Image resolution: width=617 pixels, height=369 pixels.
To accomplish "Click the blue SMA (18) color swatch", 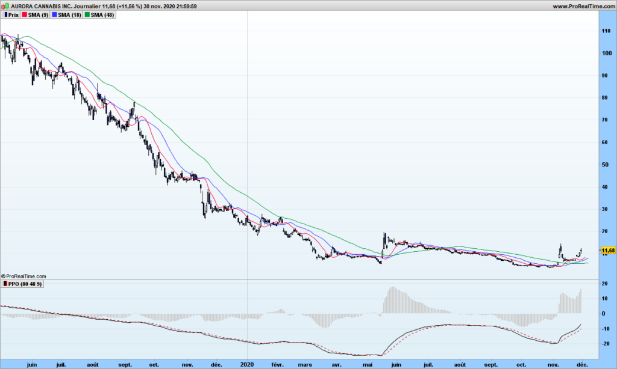I will 54,15.
